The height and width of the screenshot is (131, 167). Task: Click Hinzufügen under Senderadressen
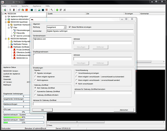click(x=81, y=47)
